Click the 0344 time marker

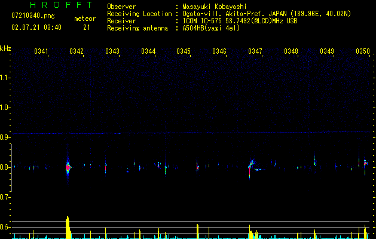click(148, 51)
